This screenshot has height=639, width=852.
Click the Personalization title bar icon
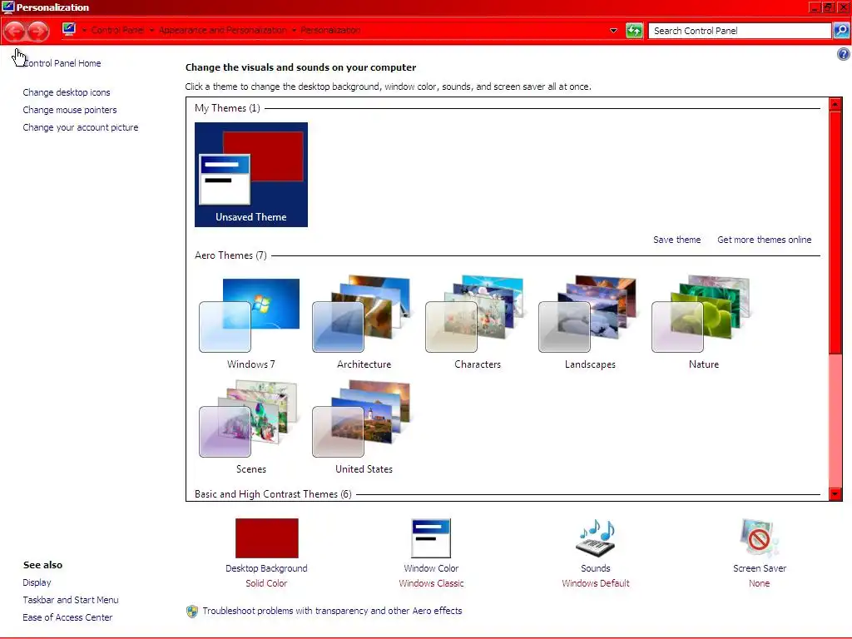7,7
